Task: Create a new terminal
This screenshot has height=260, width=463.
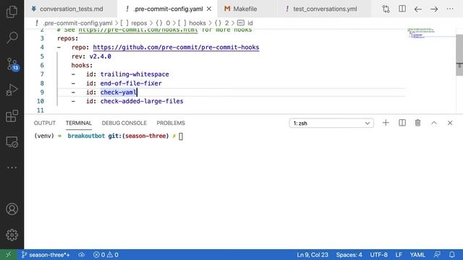Action: pyautogui.click(x=386, y=123)
